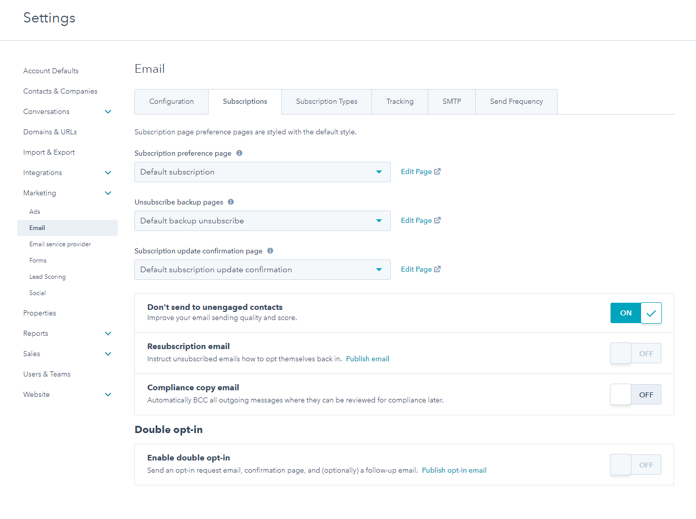This screenshot has height=519, width=696.
Task: Expand the Conversations sidebar section
Action: pos(108,111)
